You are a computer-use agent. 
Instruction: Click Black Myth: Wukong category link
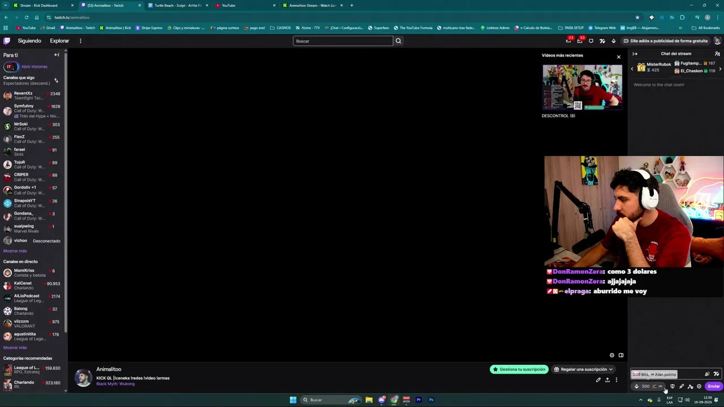[115, 384]
